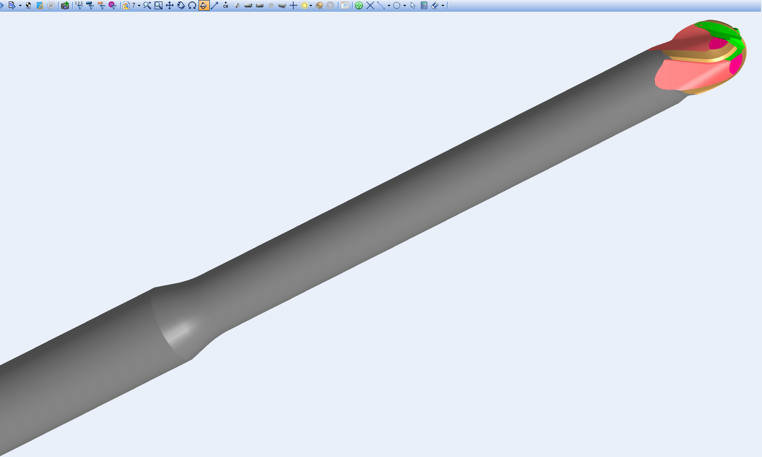Click the green crosshair target icon
Viewport: 762px width, 457px height.
point(359,5)
